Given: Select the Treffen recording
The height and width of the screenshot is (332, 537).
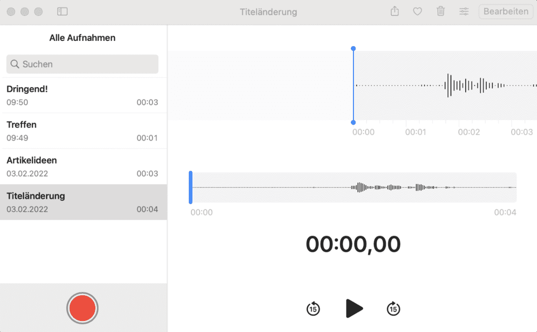Looking at the screenshot, I should click(x=82, y=131).
